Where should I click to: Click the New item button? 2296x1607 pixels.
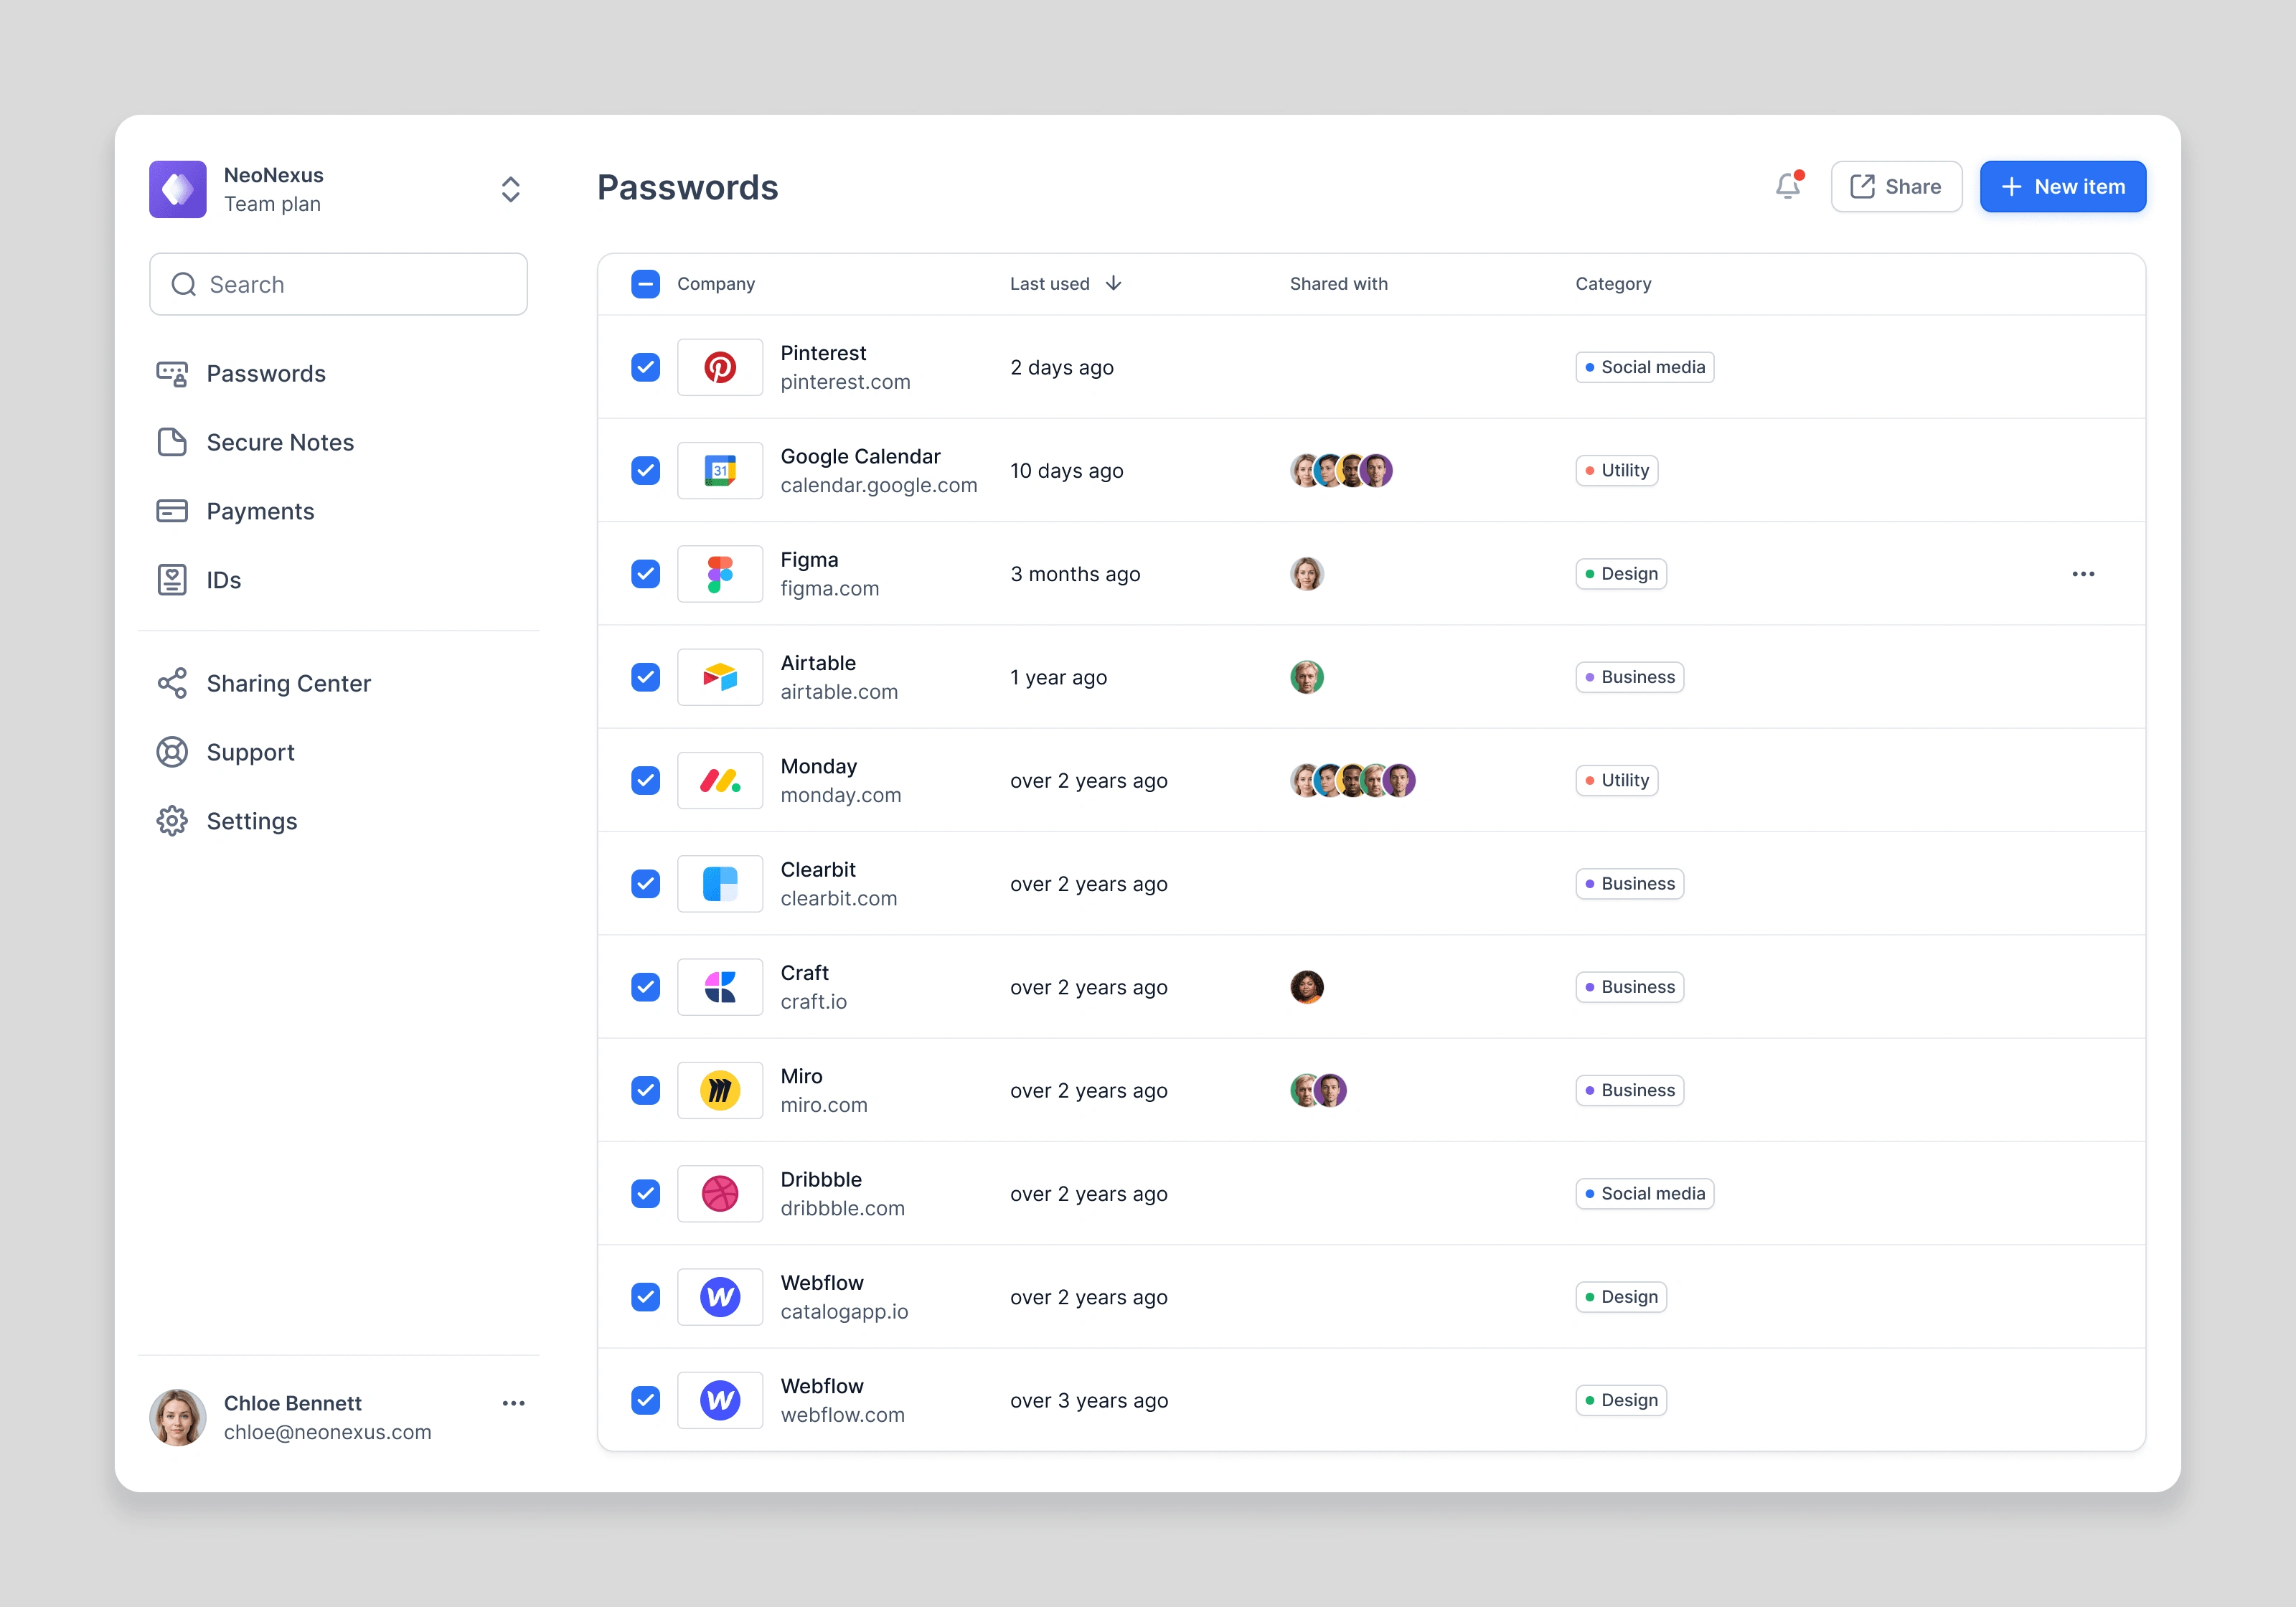click(2062, 187)
